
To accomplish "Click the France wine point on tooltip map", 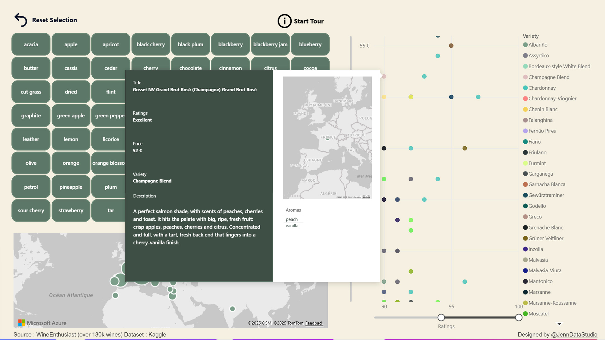I will (328, 138).
